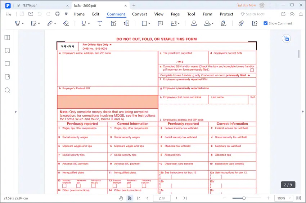Open the Bookmarks panel in sidebar
306x203 pixels.
(7, 50)
